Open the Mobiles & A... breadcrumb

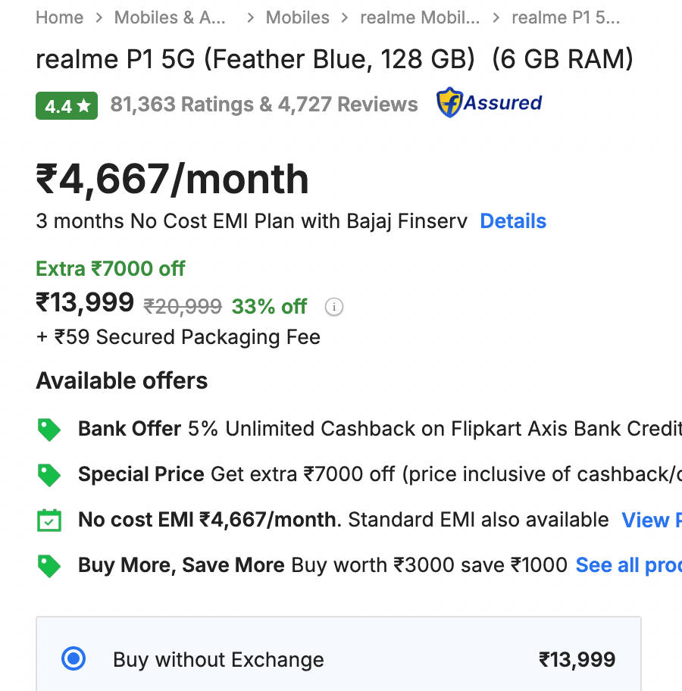[170, 17]
